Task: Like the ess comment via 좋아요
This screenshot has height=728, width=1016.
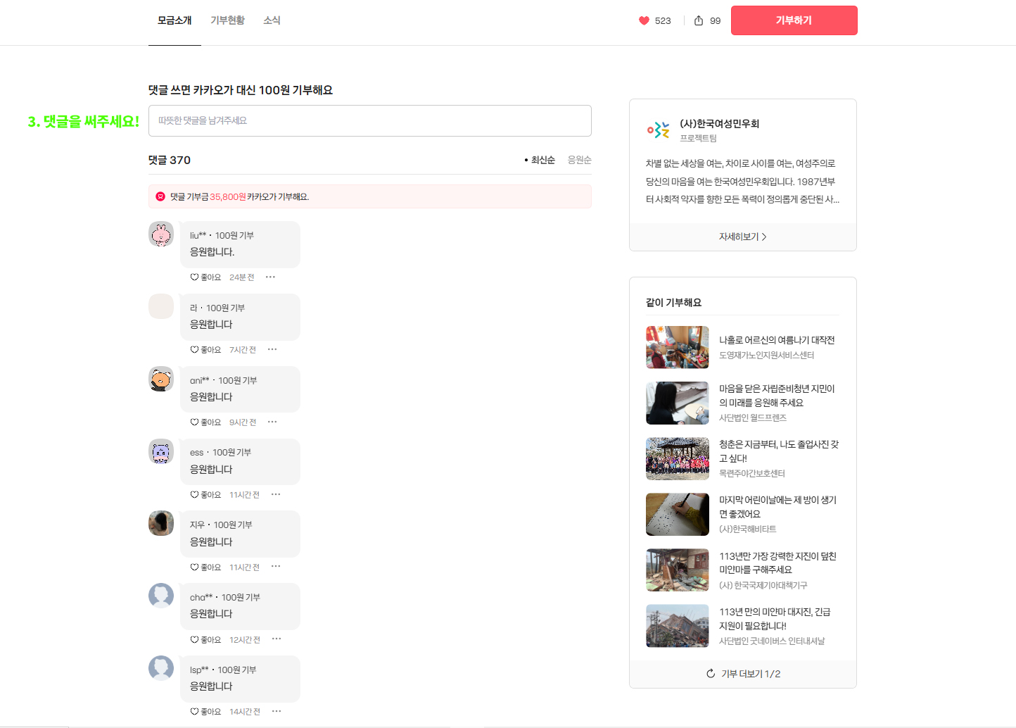Action: (x=205, y=495)
